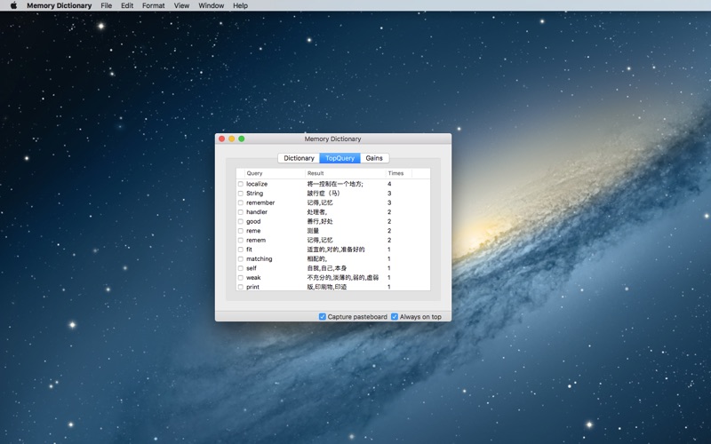The height and width of the screenshot is (444, 711).
Task: Click the word String in list
Action: coord(254,194)
